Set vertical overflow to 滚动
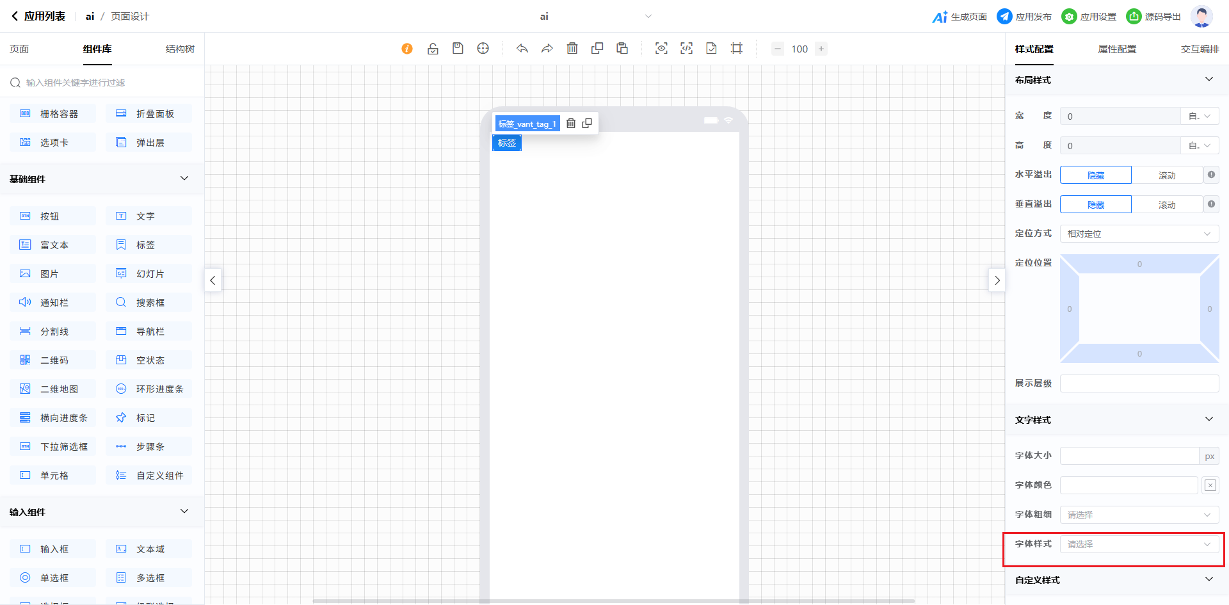The height and width of the screenshot is (605, 1229). tap(1166, 205)
